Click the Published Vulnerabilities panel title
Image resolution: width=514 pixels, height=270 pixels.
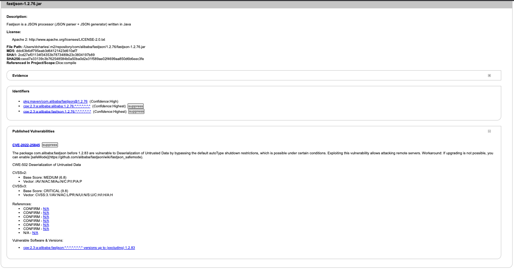(33, 131)
